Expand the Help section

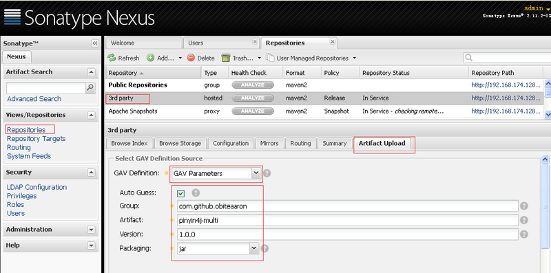(91, 245)
